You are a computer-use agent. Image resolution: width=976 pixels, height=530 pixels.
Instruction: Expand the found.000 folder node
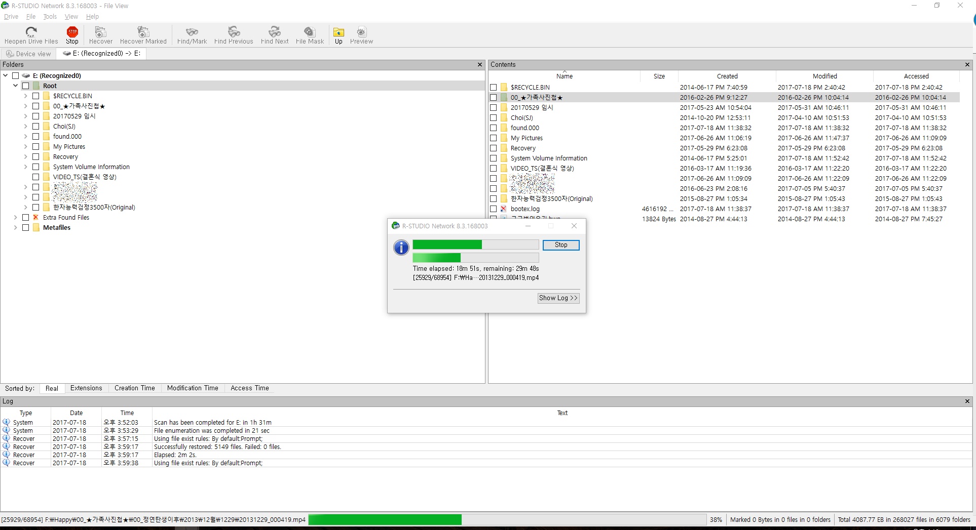click(26, 136)
